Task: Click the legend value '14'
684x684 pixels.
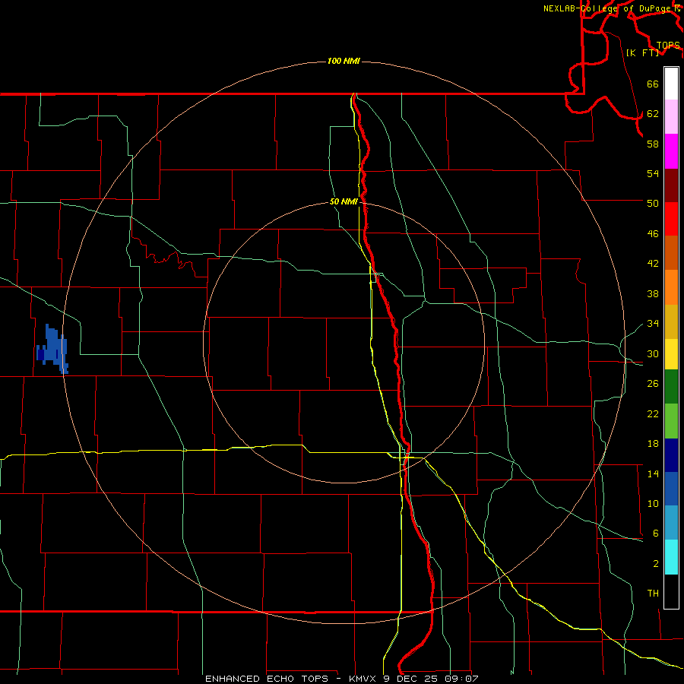Action: [x=653, y=473]
